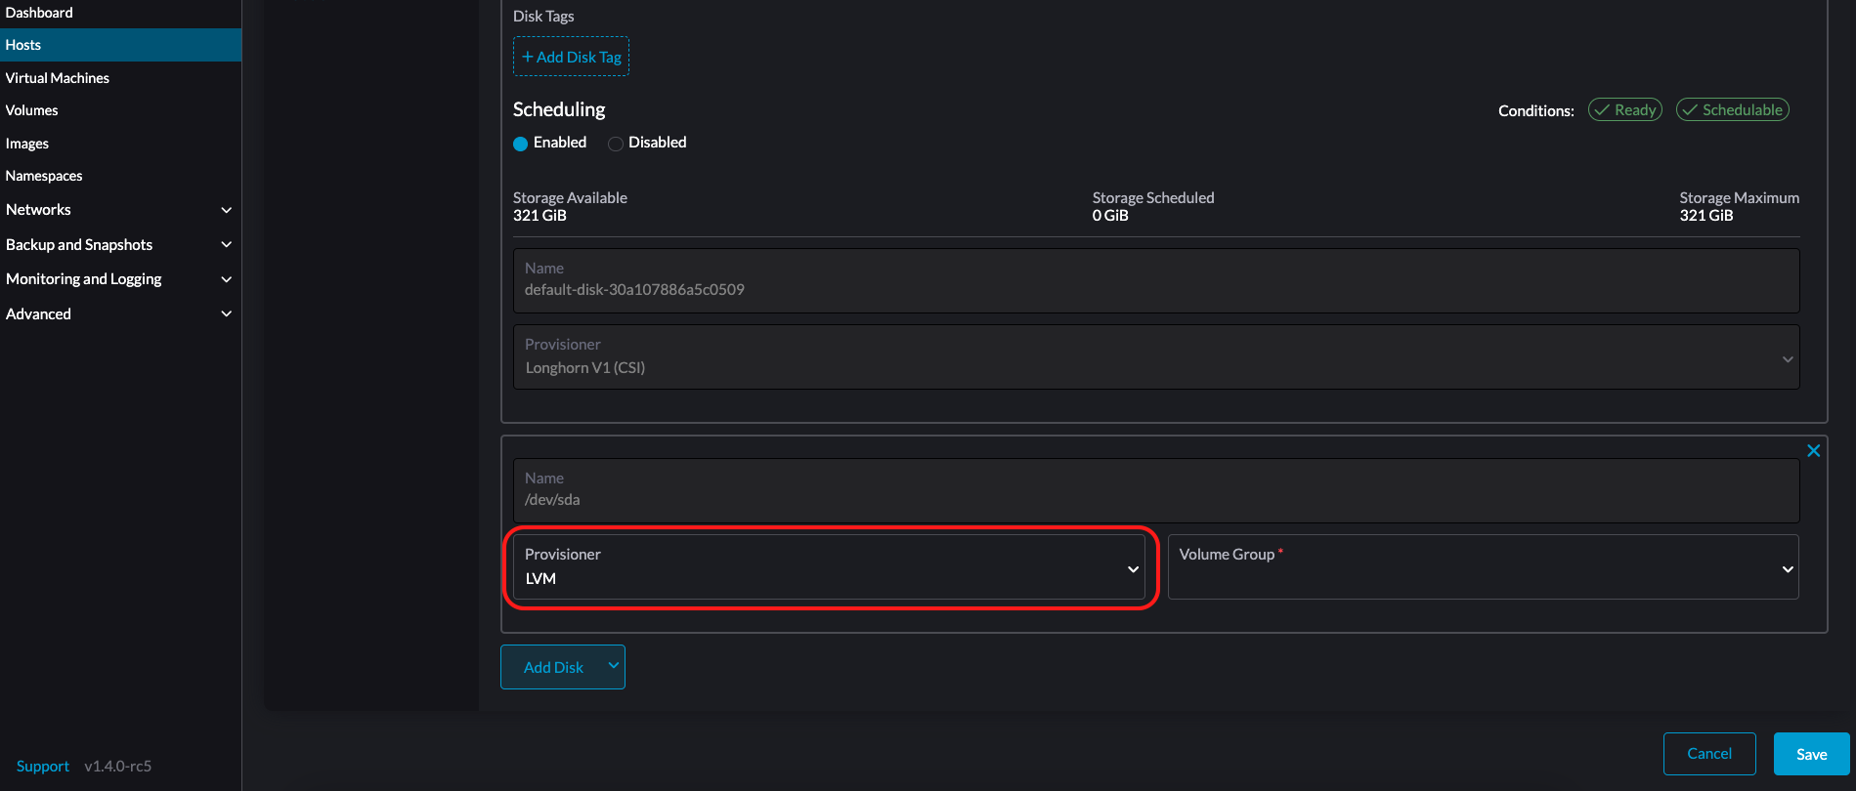Click the Save button
This screenshot has width=1856, height=791.
pos(1811,754)
